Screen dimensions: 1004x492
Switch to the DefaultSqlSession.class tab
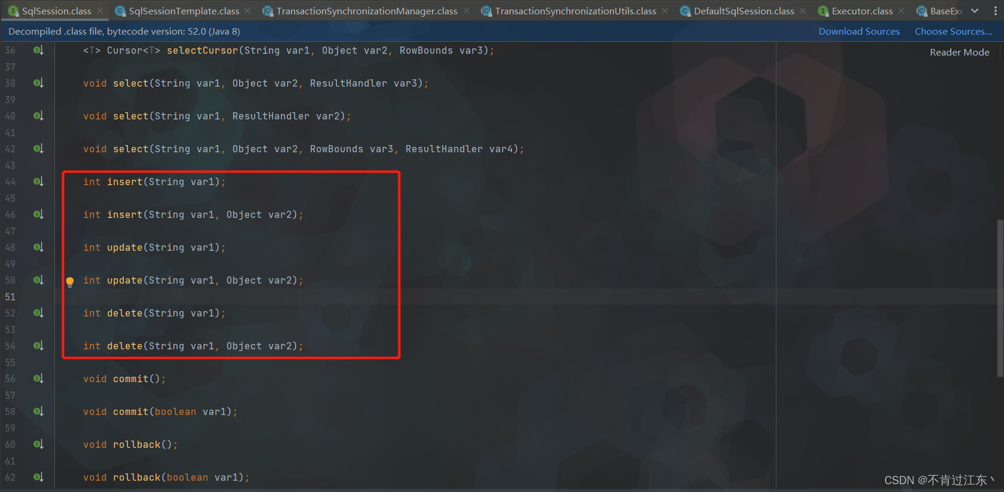pyautogui.click(x=744, y=11)
